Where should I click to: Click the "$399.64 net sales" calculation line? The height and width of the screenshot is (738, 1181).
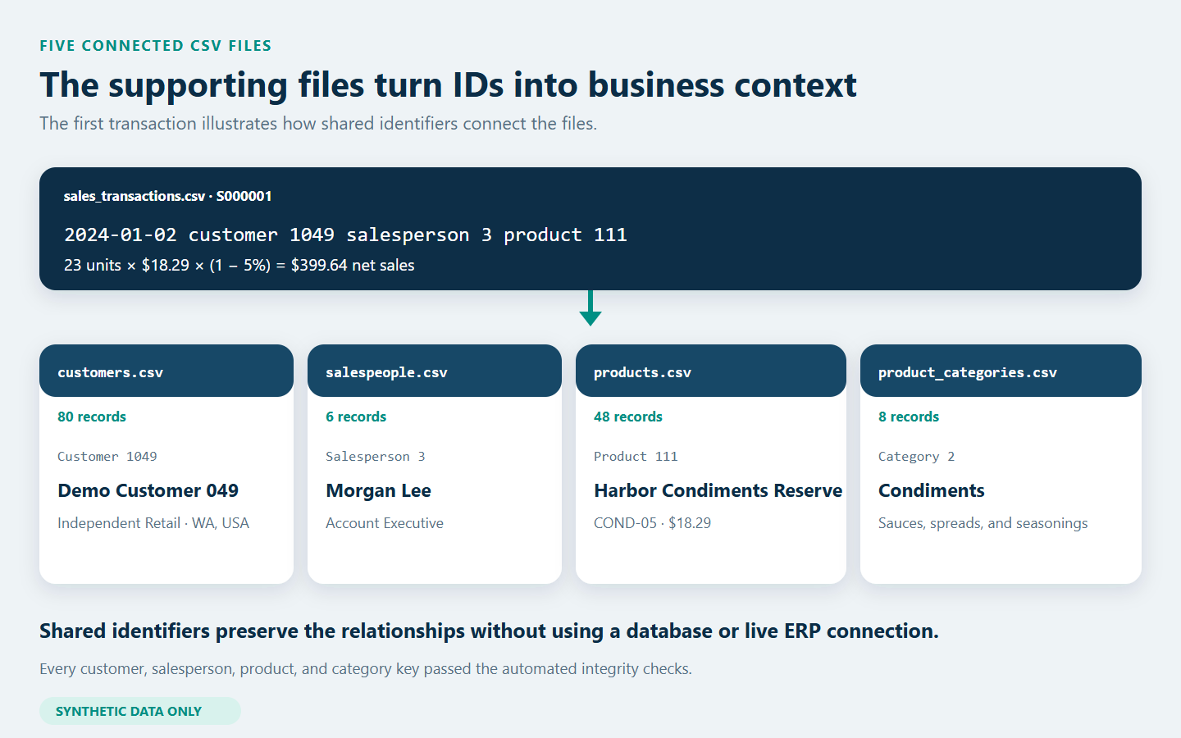coord(239,266)
